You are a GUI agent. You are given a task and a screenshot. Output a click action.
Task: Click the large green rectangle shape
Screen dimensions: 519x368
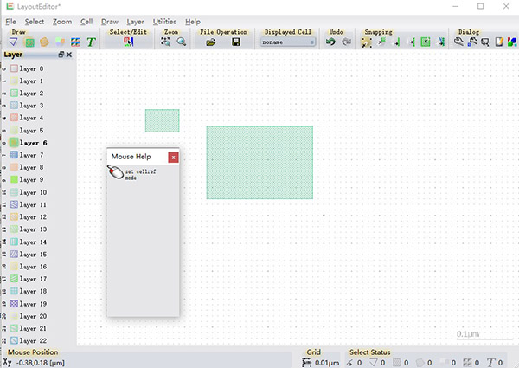click(x=259, y=162)
